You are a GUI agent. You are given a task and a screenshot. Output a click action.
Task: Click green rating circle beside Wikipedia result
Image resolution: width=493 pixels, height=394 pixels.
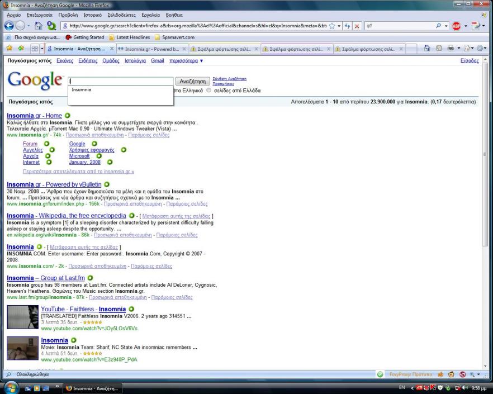click(132, 216)
